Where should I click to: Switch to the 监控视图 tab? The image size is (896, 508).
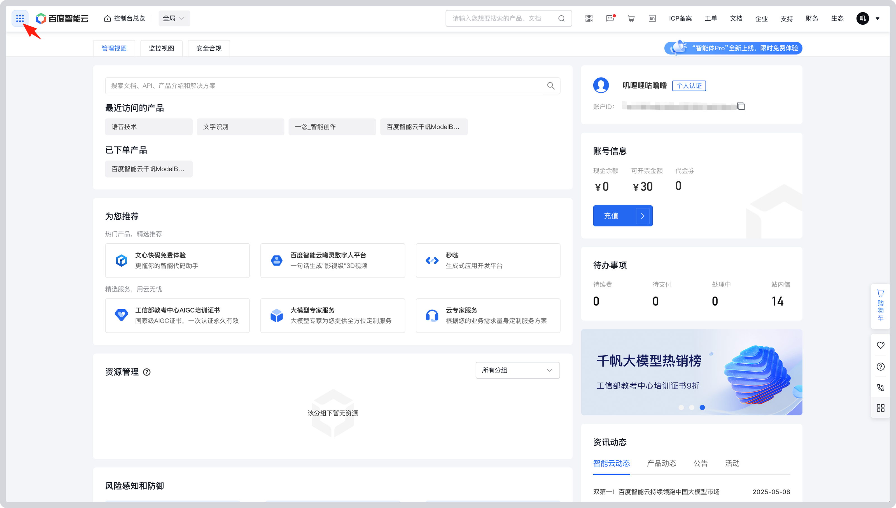coord(161,48)
